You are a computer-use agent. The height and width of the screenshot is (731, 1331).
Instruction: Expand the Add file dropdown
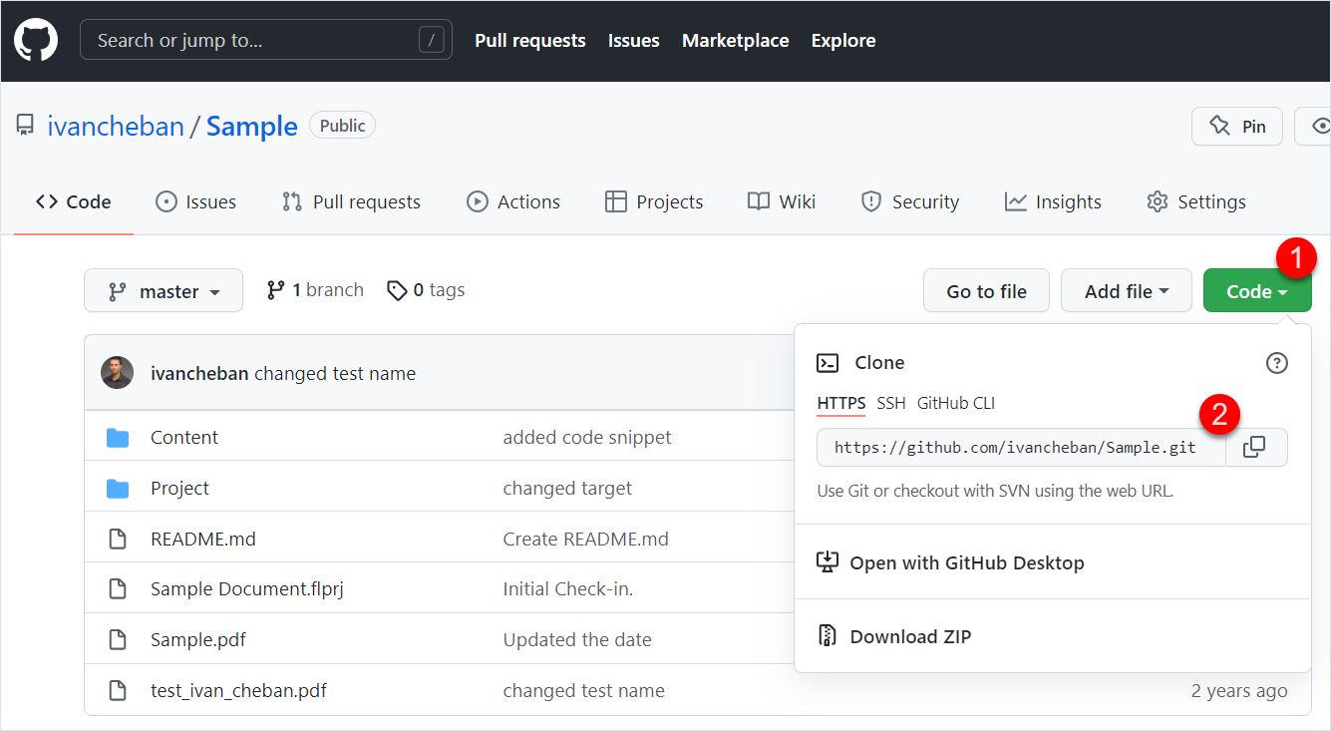[1126, 291]
